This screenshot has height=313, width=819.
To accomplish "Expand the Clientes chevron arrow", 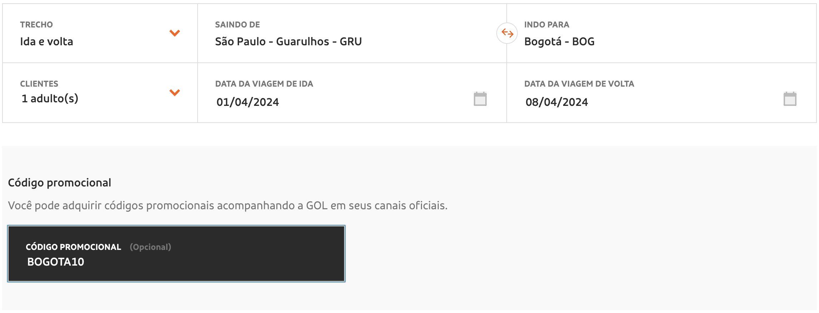I will pyautogui.click(x=174, y=92).
